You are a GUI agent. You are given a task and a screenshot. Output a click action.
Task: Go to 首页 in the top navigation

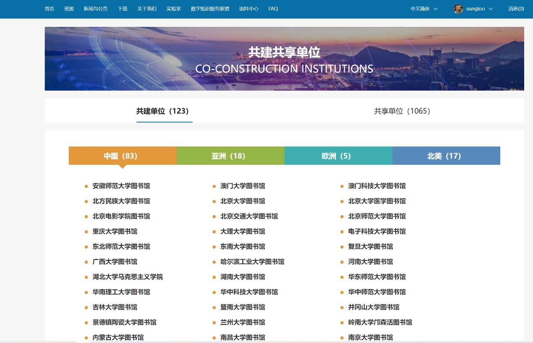(50, 9)
